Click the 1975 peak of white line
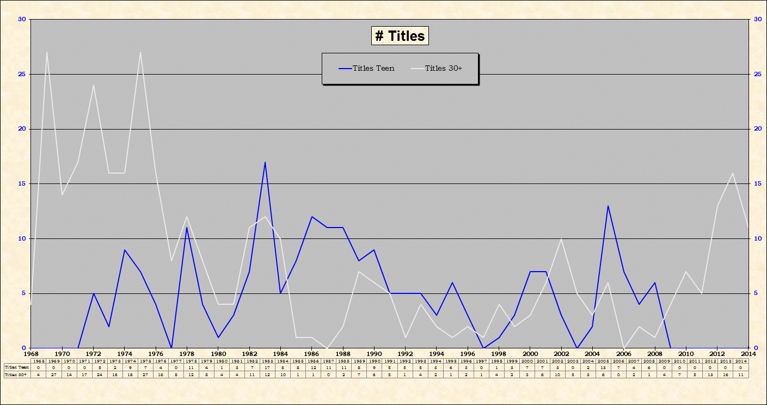Viewport: 767px width, 405px height. (x=140, y=52)
